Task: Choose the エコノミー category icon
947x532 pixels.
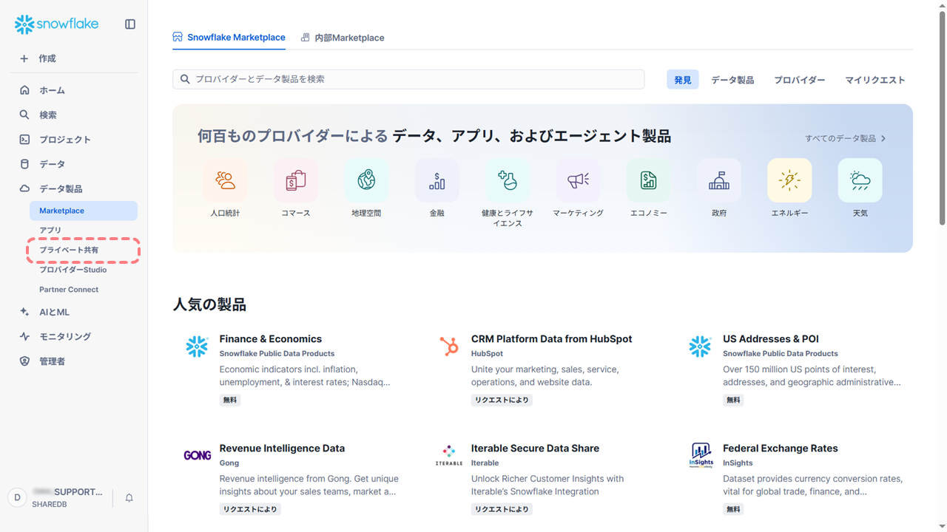Action: pyautogui.click(x=649, y=180)
